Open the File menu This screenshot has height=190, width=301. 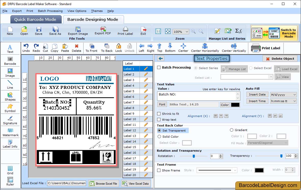pyautogui.click(x=5, y=11)
